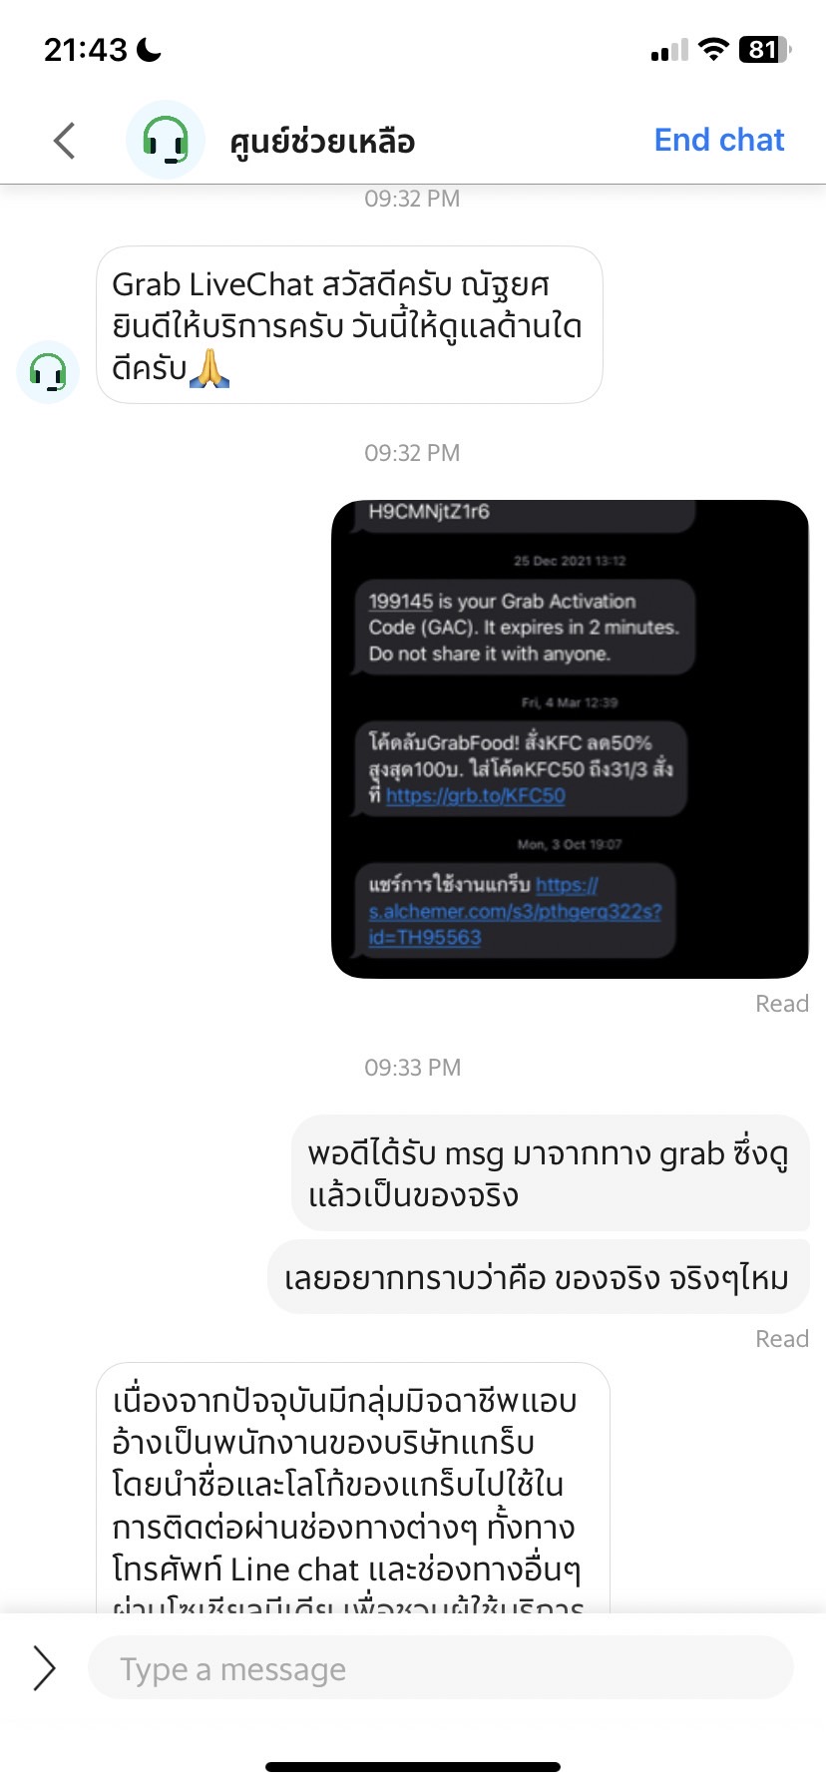The width and height of the screenshot is (826, 1788).
Task: Open the help center headset avatar in header
Action: click(x=166, y=140)
